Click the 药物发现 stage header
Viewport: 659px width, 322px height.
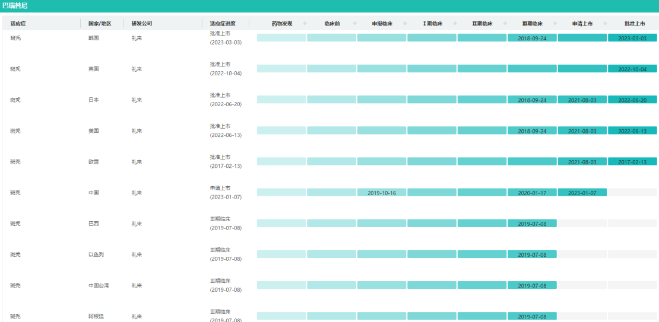pos(282,24)
